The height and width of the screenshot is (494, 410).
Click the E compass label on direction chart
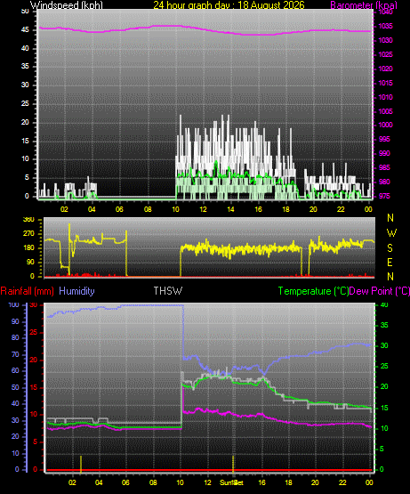tap(390, 262)
